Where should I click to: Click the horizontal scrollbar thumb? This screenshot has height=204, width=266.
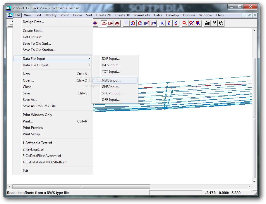point(81,186)
